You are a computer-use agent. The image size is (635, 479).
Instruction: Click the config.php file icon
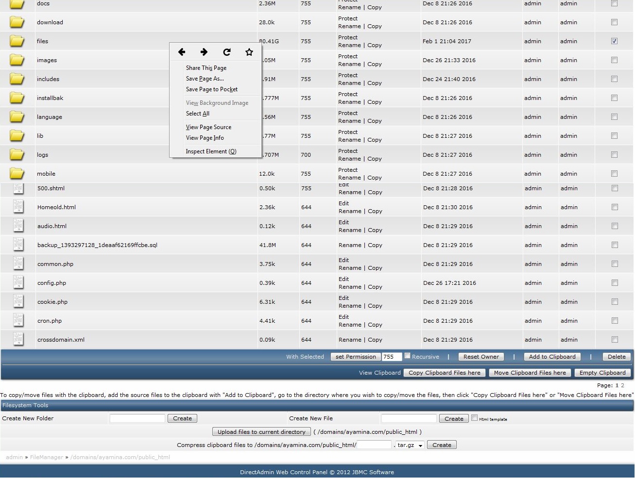point(18,283)
